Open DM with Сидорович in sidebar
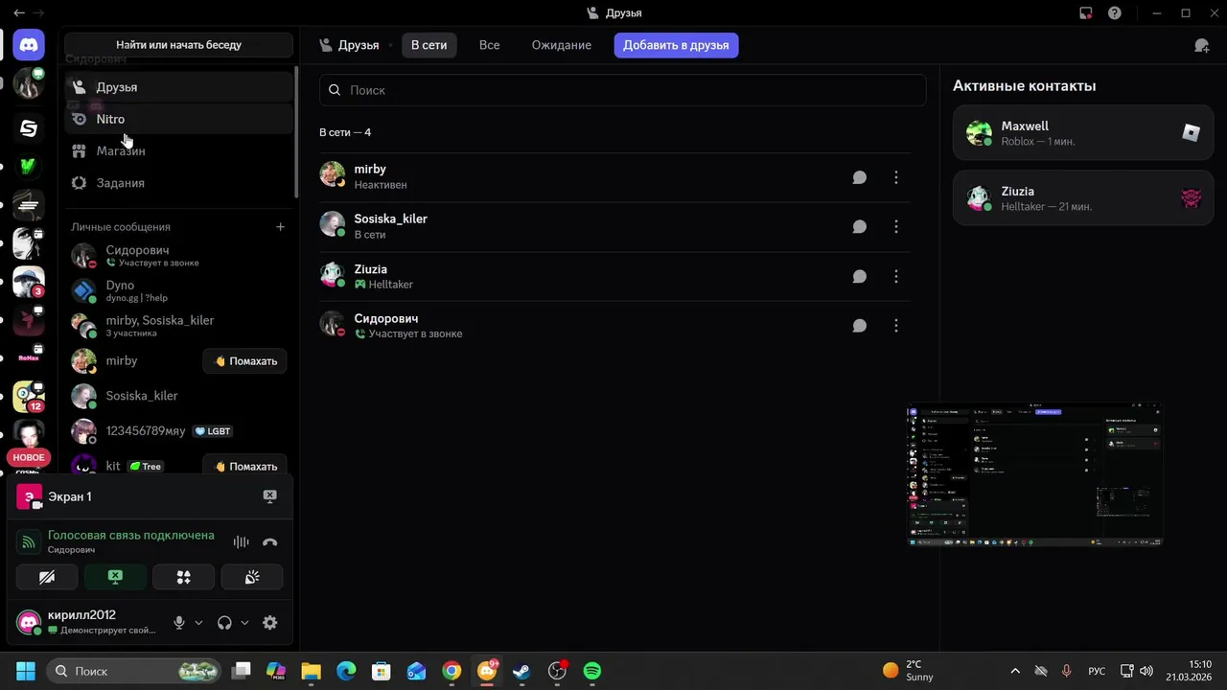Viewport: 1227px width, 690px height. click(179, 256)
